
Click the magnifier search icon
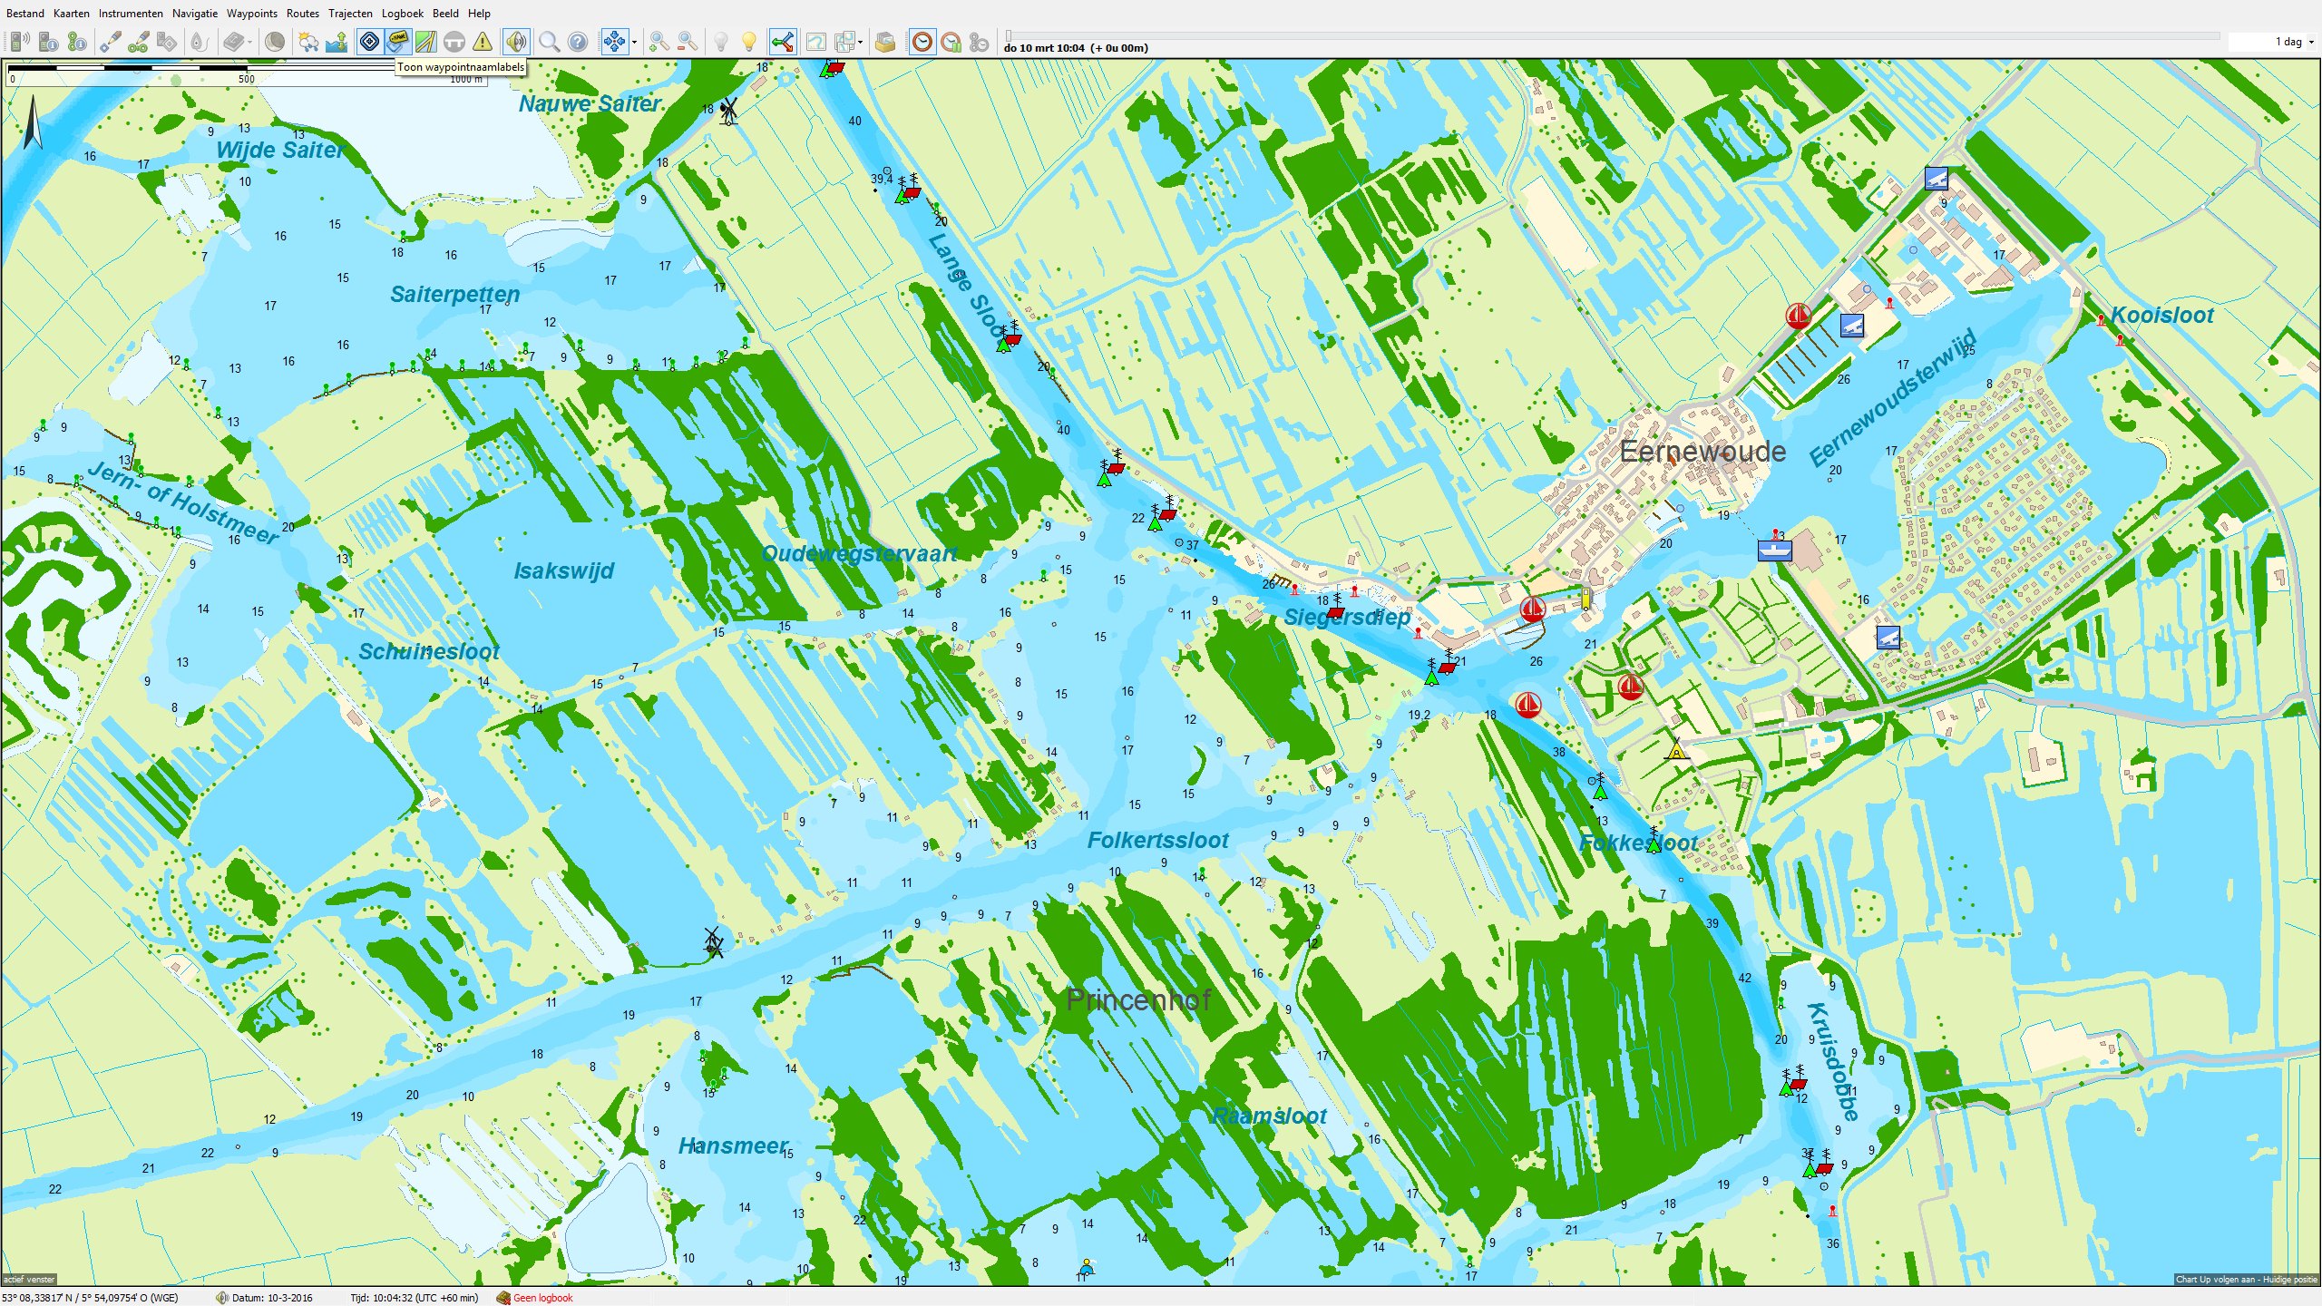549,42
